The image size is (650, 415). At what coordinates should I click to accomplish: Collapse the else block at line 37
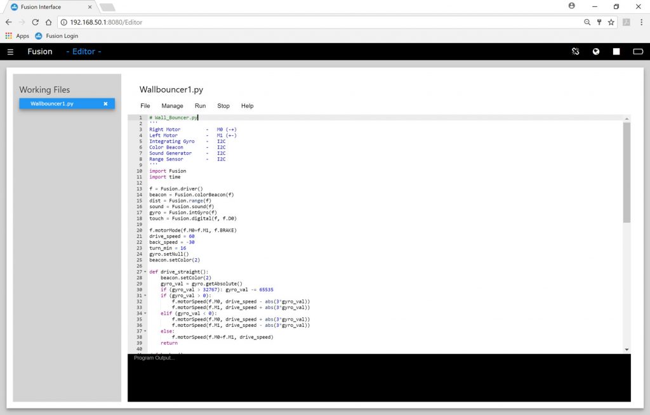(x=145, y=331)
